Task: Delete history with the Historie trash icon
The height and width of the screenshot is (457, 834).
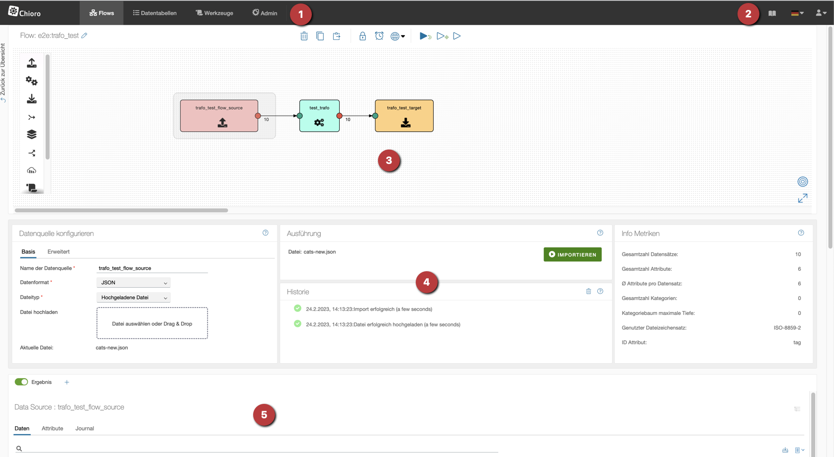Action: (588, 292)
